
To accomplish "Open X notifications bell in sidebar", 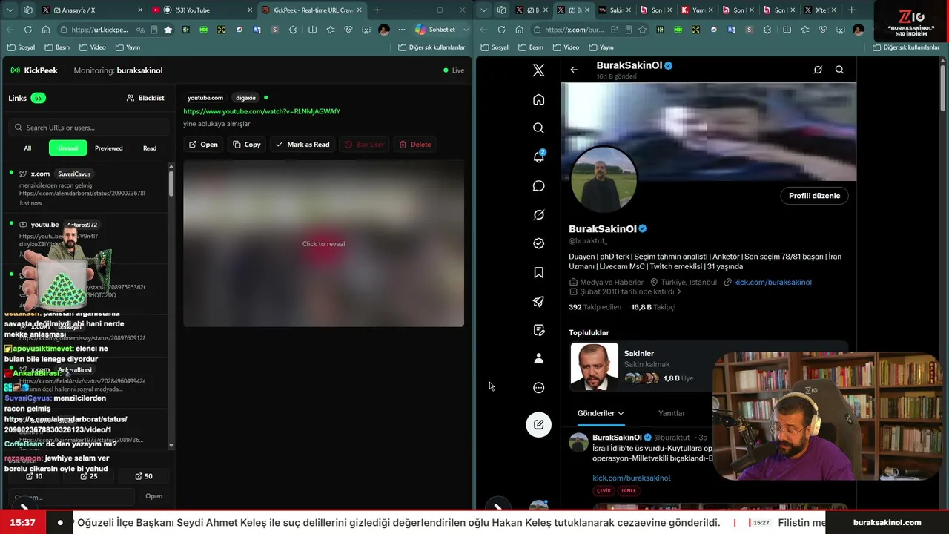I will pyautogui.click(x=539, y=156).
